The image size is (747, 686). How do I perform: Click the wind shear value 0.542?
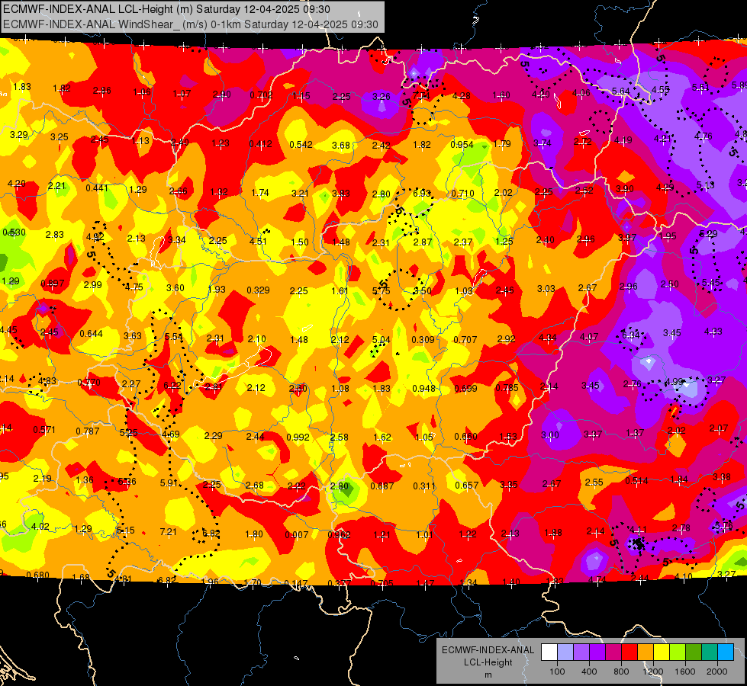(301, 144)
